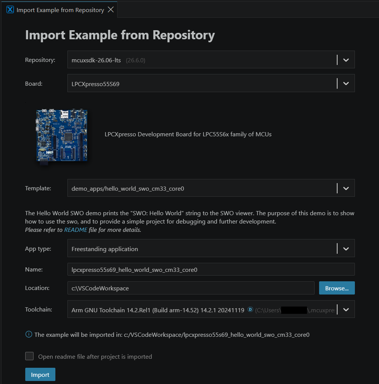Click the LPCXpresso Development Board description text
The image size is (379, 384).
tap(188, 134)
